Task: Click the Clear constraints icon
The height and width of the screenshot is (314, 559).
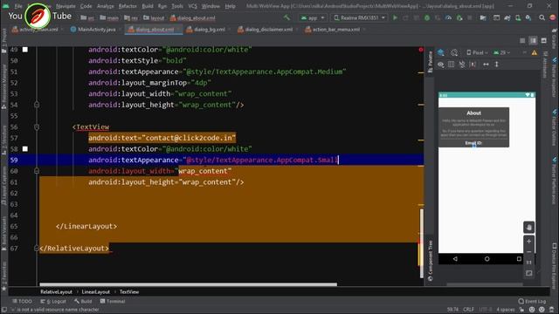Action: (462, 65)
